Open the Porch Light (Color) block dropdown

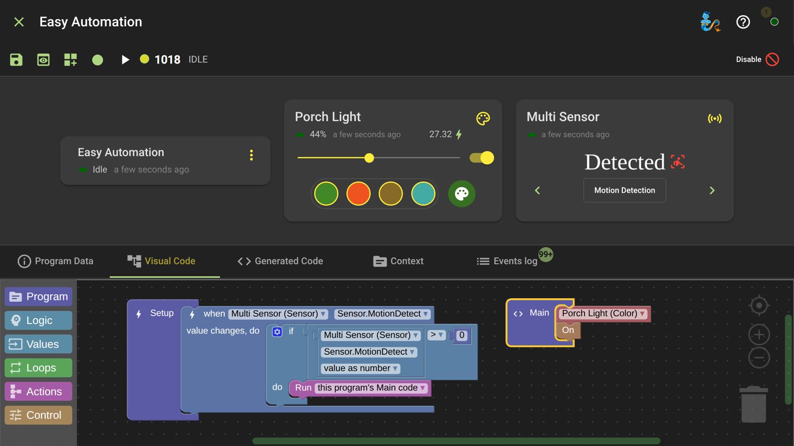(643, 314)
